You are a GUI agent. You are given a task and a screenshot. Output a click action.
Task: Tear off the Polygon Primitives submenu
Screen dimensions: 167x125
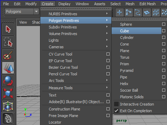point(139,19)
